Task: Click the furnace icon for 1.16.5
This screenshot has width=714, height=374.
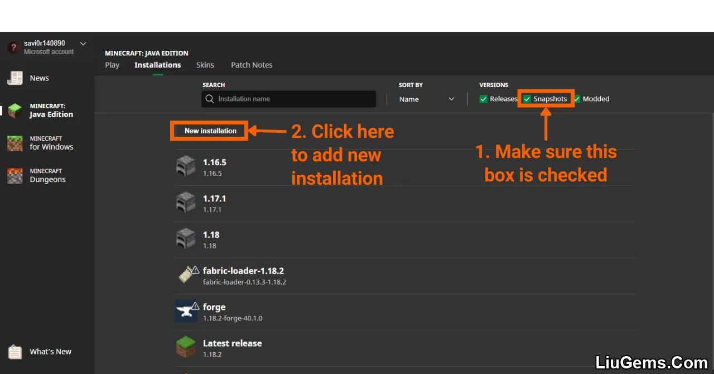Action: click(186, 166)
